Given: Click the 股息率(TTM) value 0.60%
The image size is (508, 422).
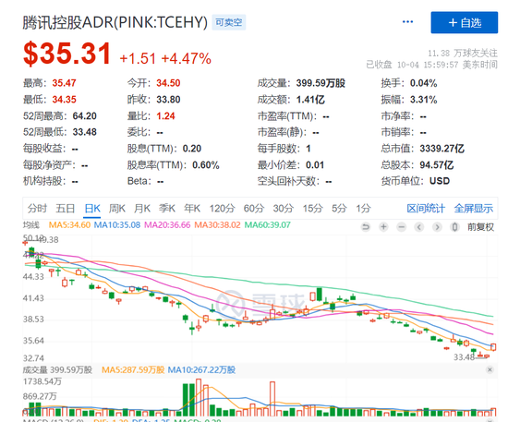Looking at the screenshot, I should (x=206, y=165).
